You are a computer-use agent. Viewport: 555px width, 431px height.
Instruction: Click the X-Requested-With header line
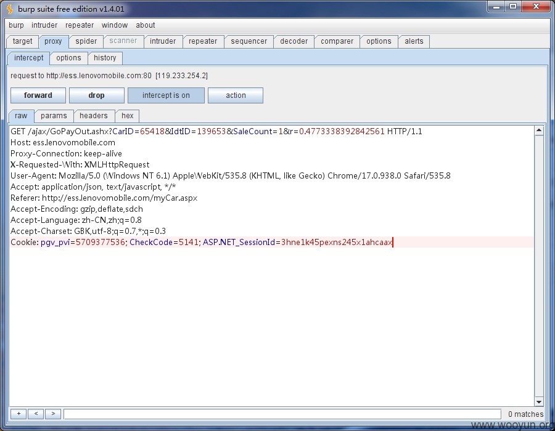coord(80,164)
